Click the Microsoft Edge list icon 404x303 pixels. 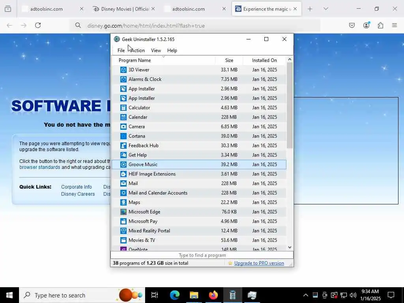[123, 212]
